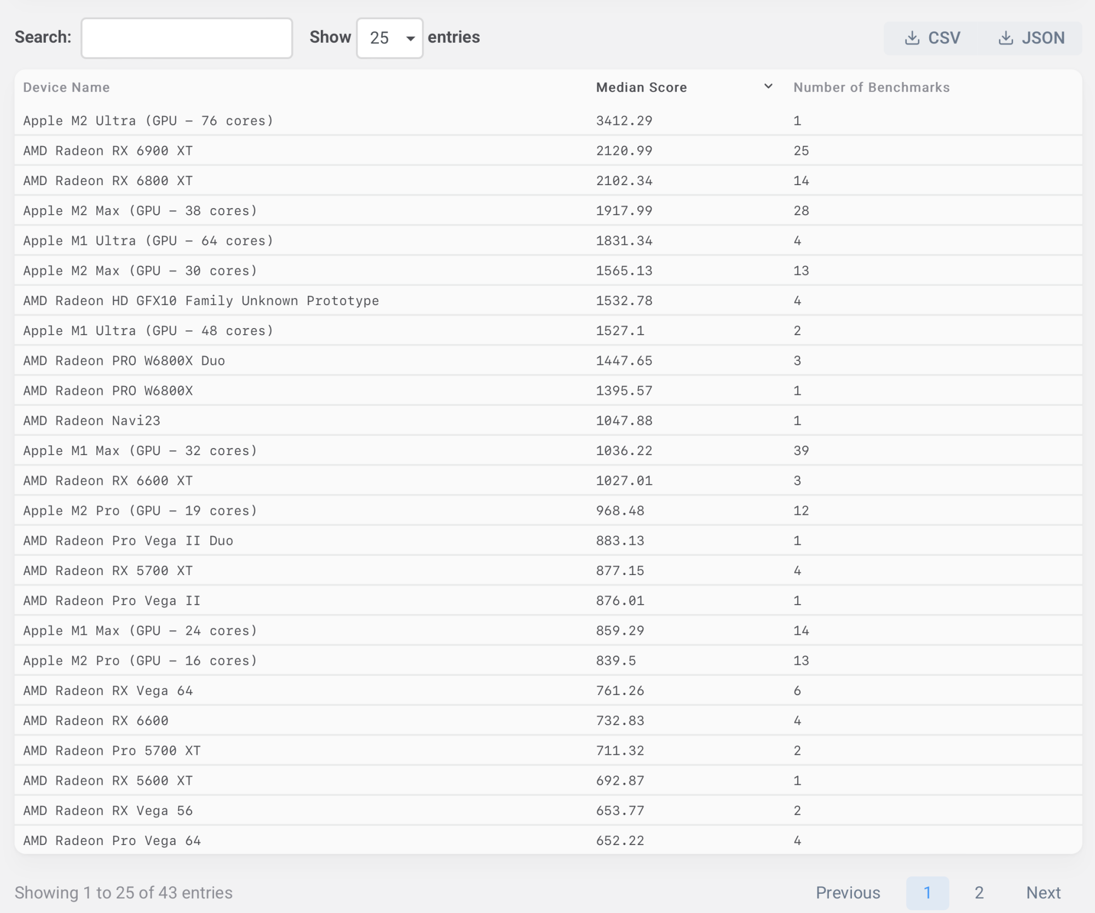Viewport: 1095px width, 913px height.
Task: Sort by Number of Benchmarks column
Action: coord(871,87)
